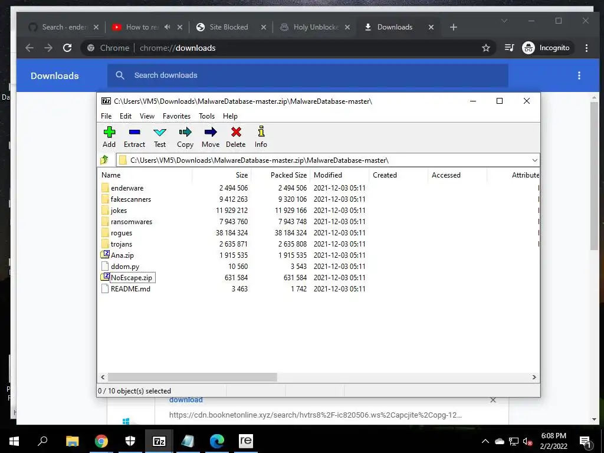Sort by the Accessed column header

click(x=457, y=175)
